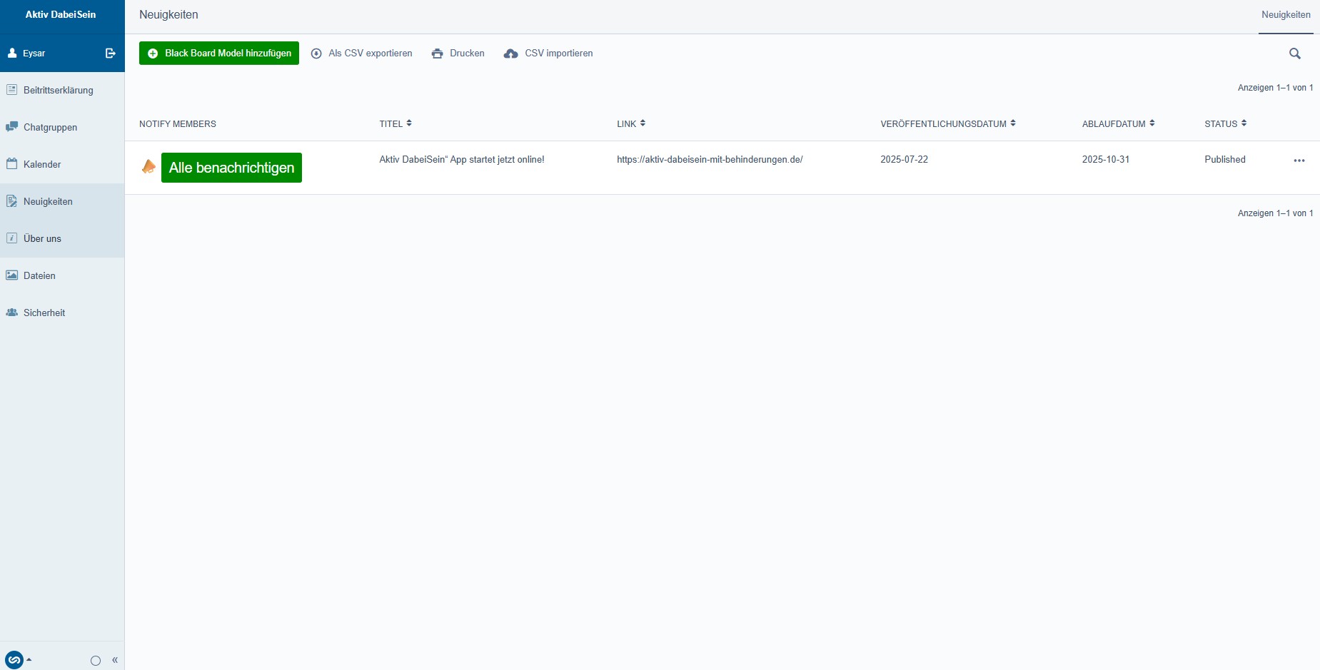Switch to the Neuigkeiten tab
The width and height of the screenshot is (1320, 670).
(1285, 14)
